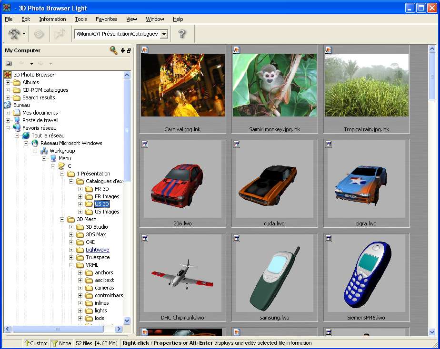Select the Tropical rain.jpg.lnk thumbnail
This screenshot has width=440, height=349.
367,89
